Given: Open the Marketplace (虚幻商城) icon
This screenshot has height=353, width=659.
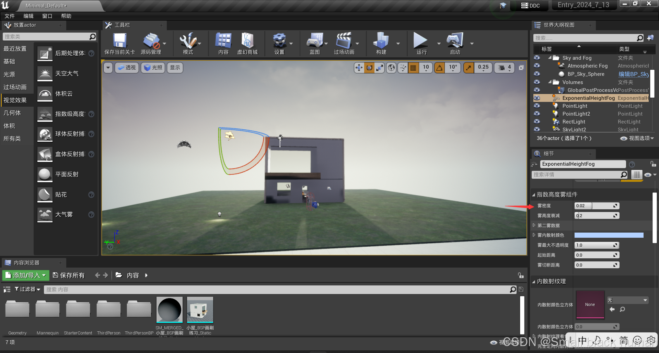Looking at the screenshot, I should coord(247,41).
